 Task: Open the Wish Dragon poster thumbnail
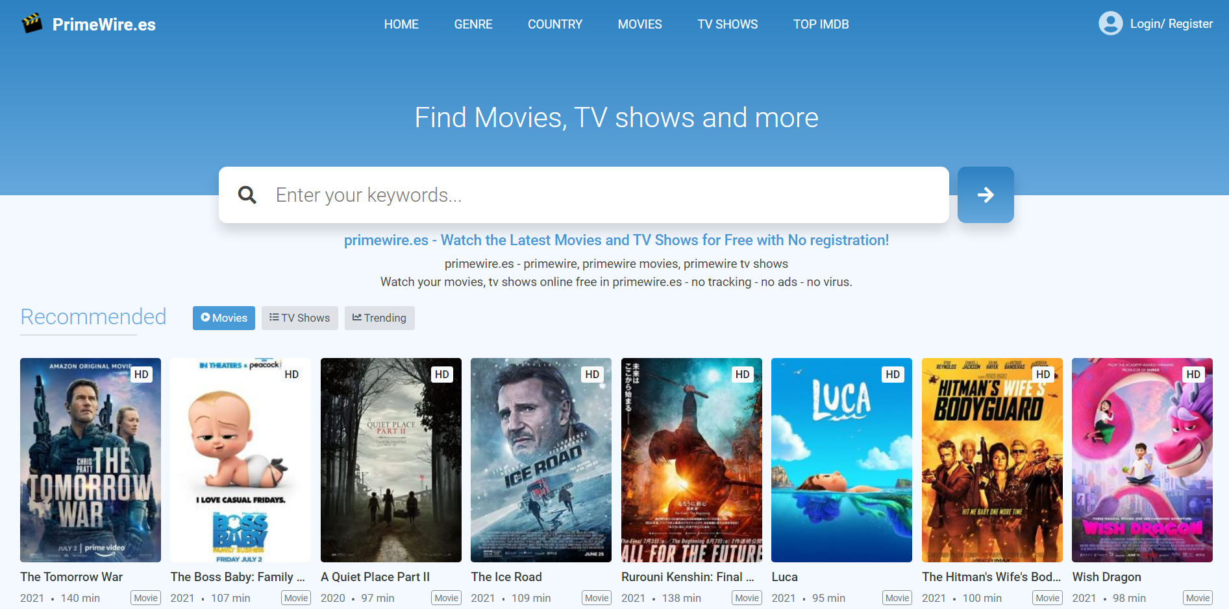1141,460
